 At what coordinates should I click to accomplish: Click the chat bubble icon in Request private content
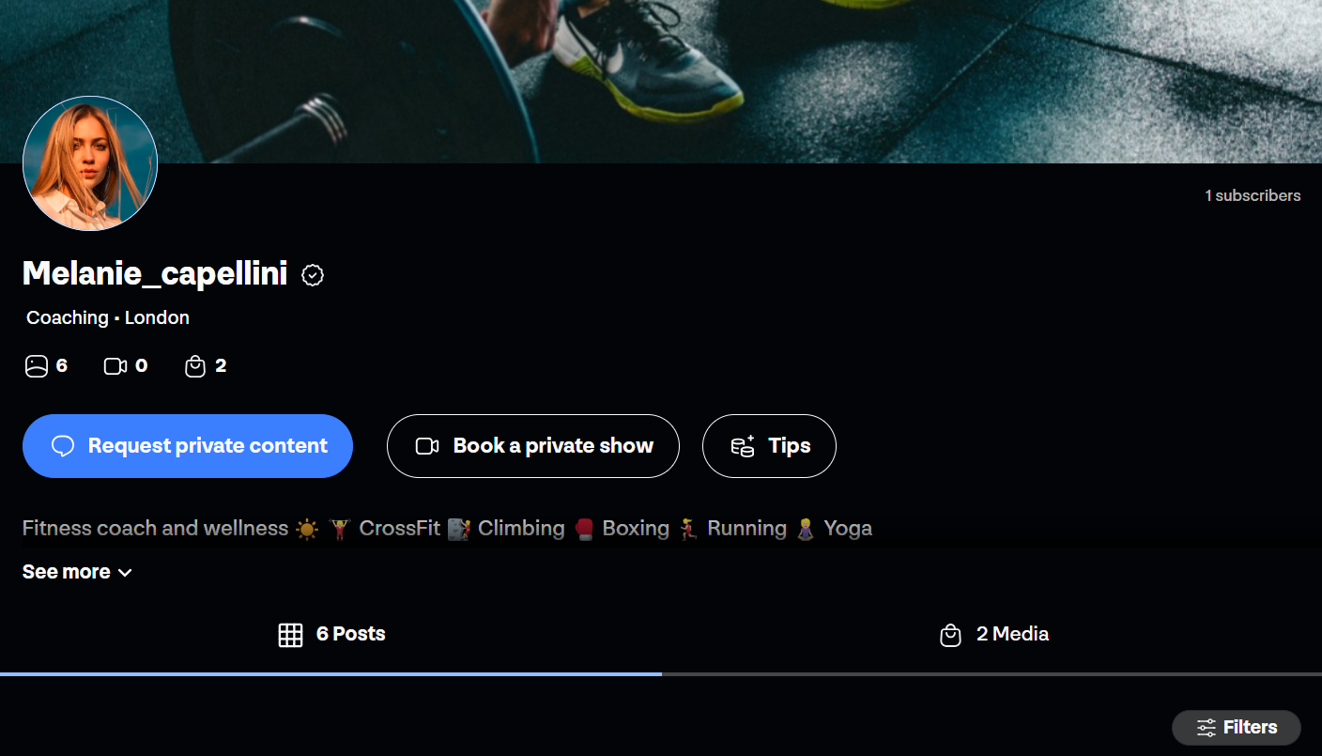click(63, 446)
